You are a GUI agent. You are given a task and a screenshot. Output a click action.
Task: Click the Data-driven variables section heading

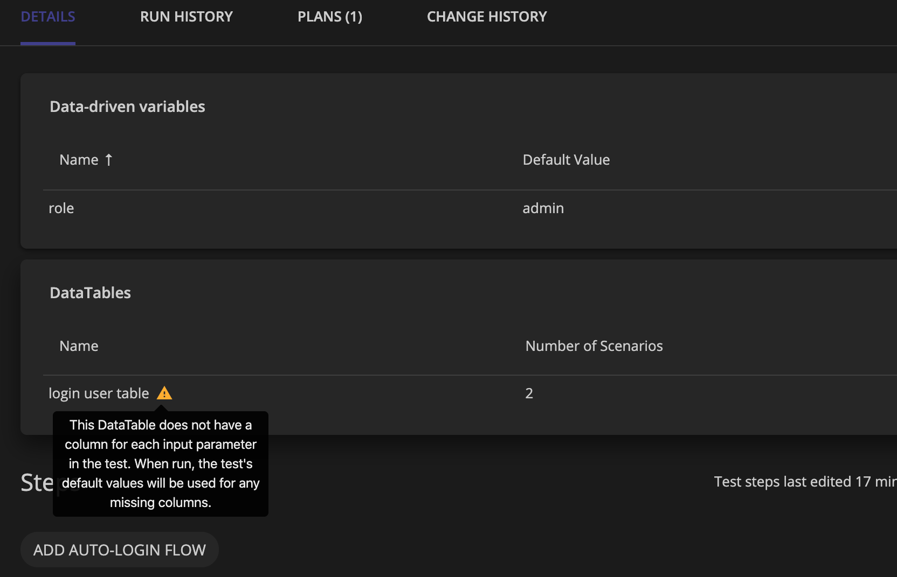coord(127,107)
